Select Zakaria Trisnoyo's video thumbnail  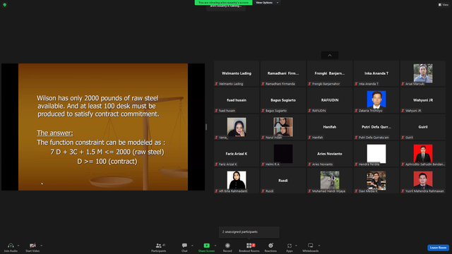click(376, 100)
